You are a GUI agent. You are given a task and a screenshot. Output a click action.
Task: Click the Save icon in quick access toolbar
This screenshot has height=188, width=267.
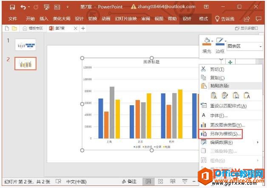pos(12,7)
